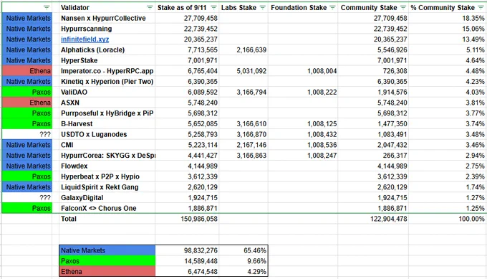Select red Ethena tag beside Imperator.co

27,71
